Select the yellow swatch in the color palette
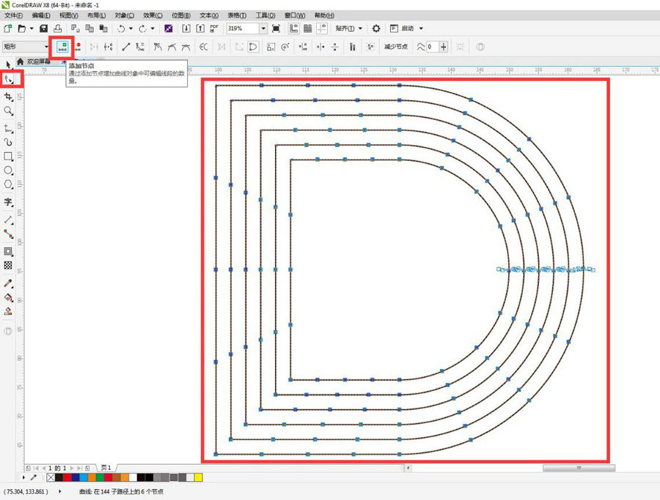660x500 pixels. tap(197, 477)
